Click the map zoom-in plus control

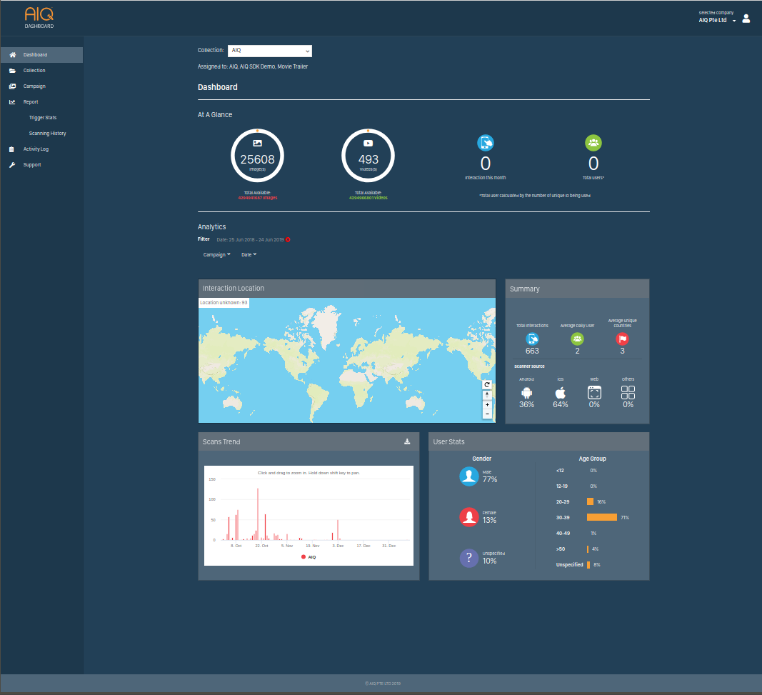(x=486, y=404)
